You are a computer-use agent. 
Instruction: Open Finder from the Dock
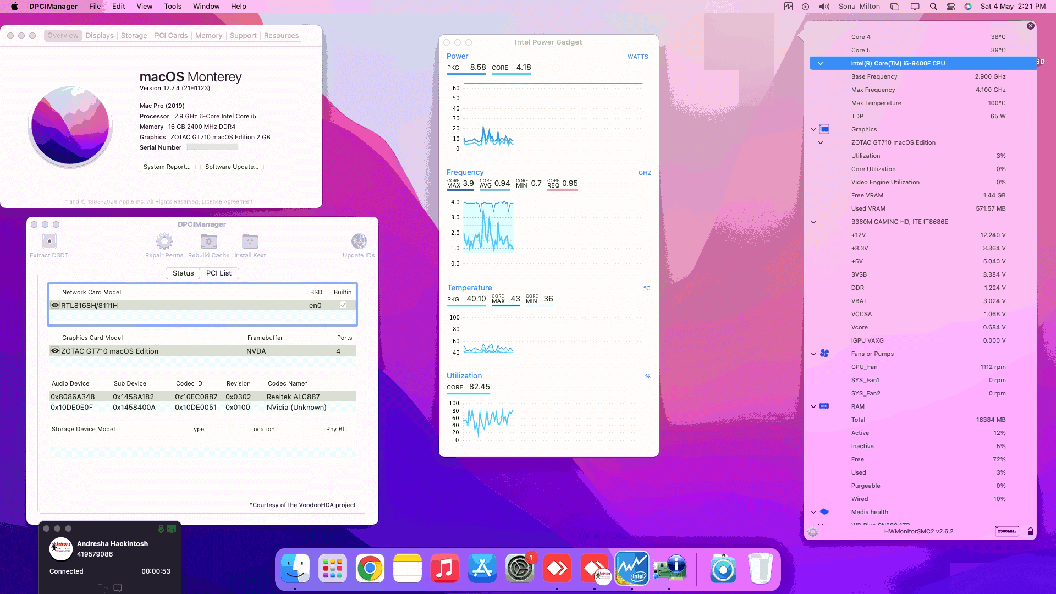click(295, 568)
